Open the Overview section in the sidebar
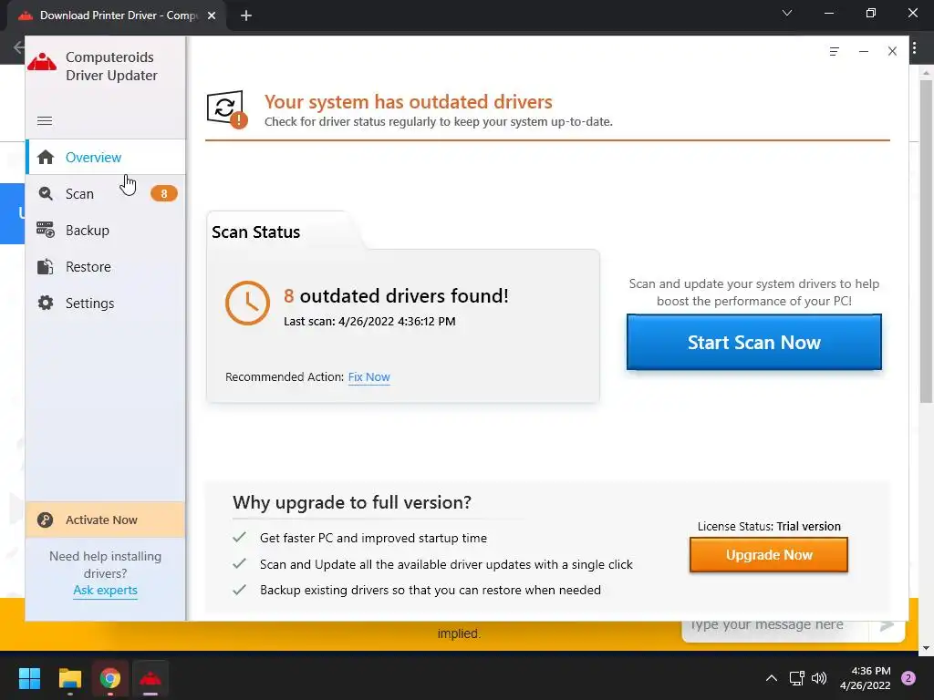Image resolution: width=934 pixels, height=700 pixels. [106, 157]
